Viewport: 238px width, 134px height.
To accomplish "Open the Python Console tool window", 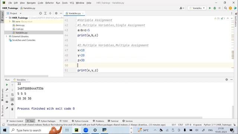I will [x=80, y=121].
